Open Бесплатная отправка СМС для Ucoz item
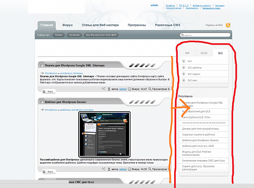 [x=204, y=161]
